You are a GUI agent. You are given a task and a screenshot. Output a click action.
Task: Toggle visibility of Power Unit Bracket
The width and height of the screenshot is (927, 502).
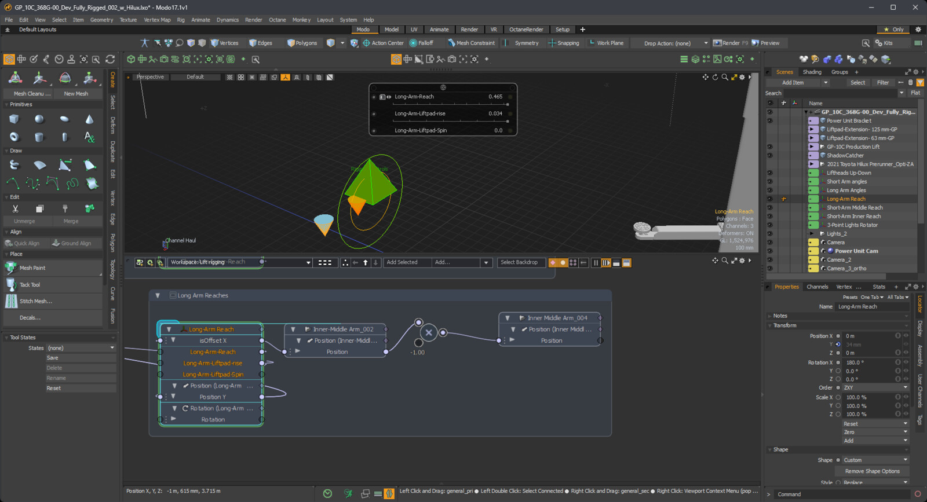pyautogui.click(x=769, y=121)
